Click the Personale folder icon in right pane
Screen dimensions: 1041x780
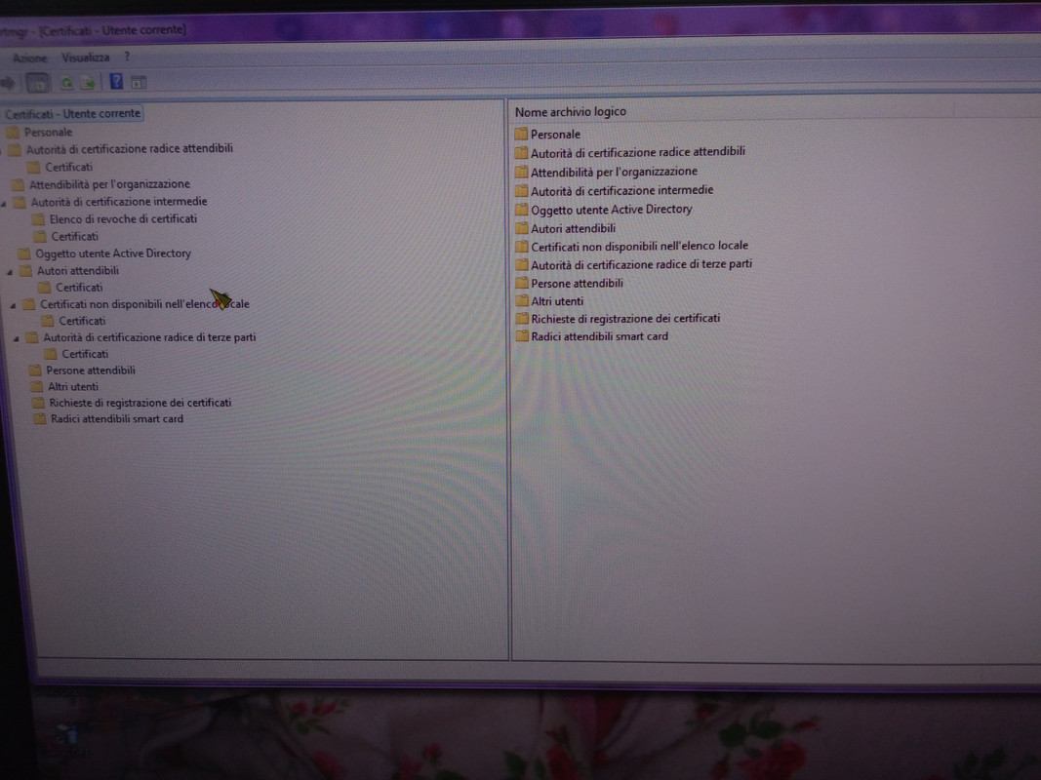(521, 134)
